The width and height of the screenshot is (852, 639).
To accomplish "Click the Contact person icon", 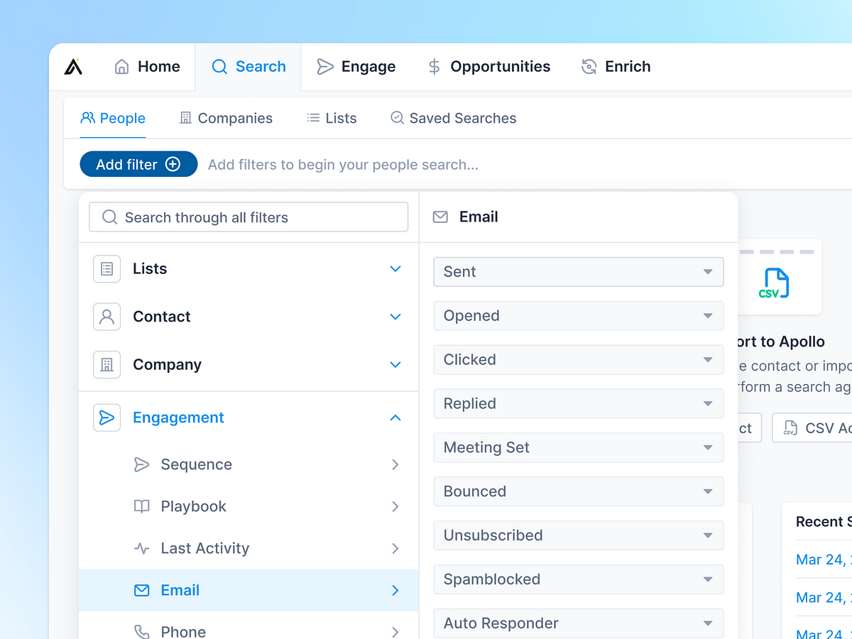I will [x=106, y=317].
